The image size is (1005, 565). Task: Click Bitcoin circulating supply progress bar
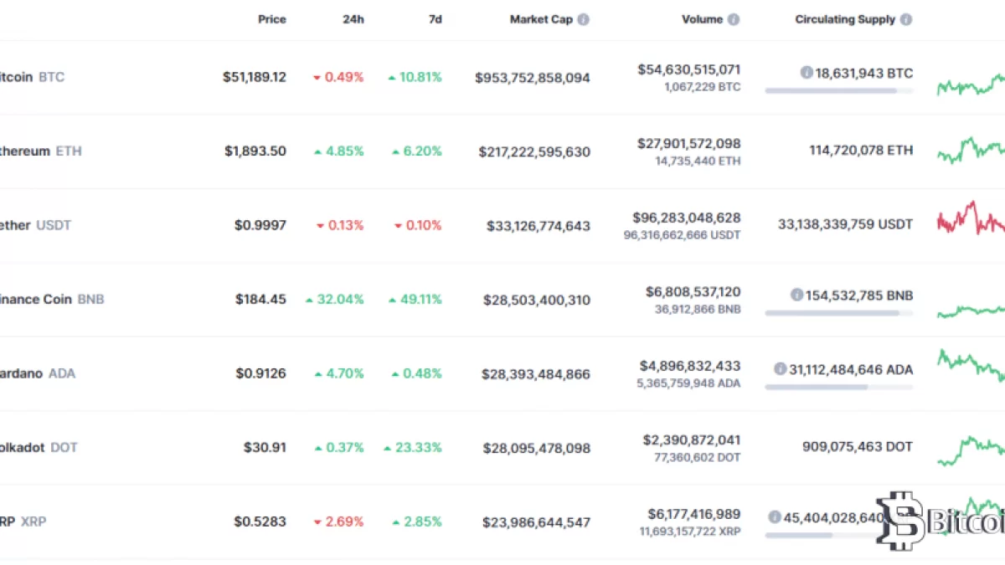pos(838,90)
